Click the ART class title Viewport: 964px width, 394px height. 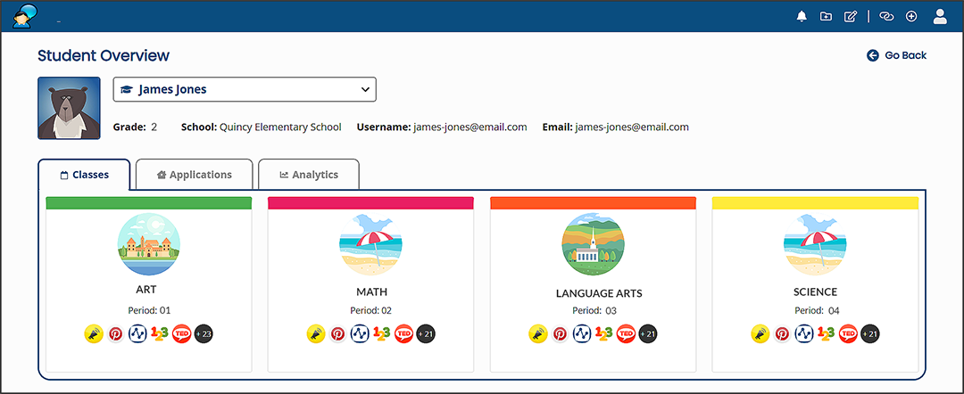(x=146, y=289)
